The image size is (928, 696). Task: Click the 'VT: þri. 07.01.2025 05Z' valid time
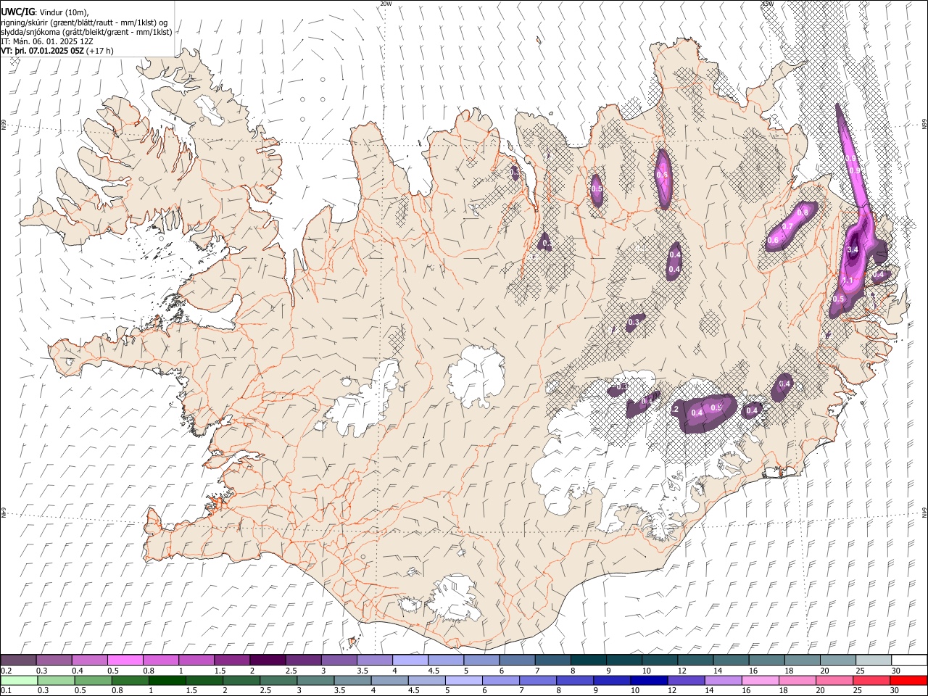[x=42, y=51]
